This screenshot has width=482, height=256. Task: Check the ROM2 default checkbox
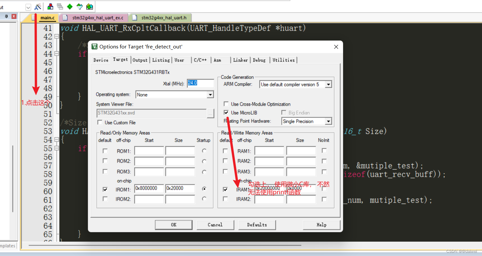coord(105,161)
